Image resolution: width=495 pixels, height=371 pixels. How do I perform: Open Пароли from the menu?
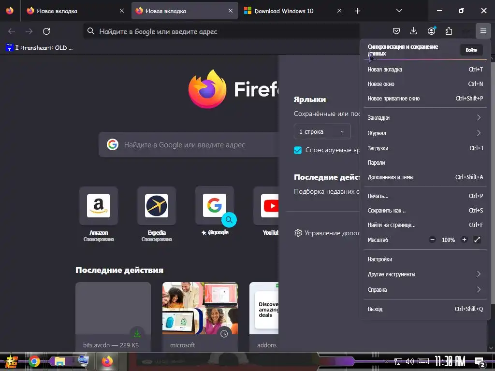click(x=425, y=162)
